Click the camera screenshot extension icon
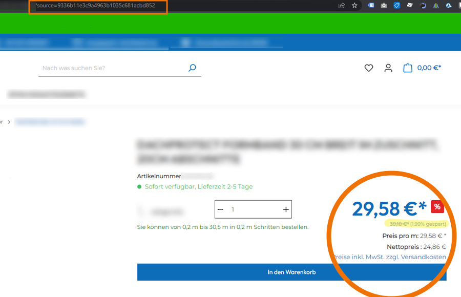Image resolution: width=461 pixels, height=297 pixels. (384, 6)
